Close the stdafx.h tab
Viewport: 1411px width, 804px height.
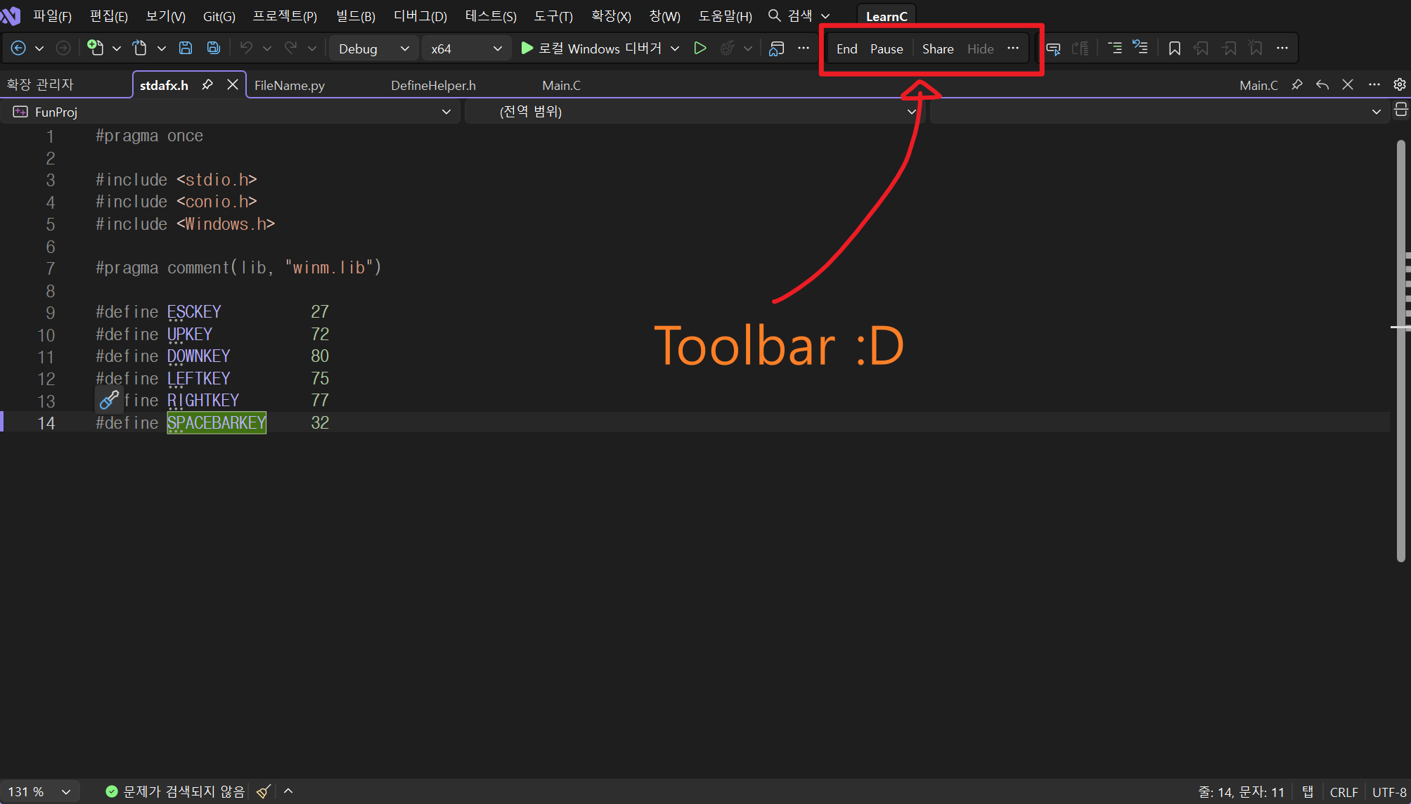233,85
